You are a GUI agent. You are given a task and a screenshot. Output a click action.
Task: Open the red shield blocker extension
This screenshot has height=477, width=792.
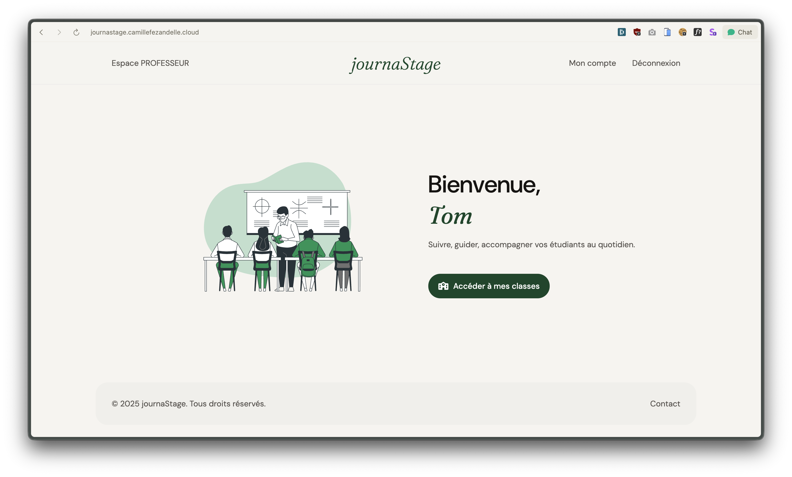637,32
